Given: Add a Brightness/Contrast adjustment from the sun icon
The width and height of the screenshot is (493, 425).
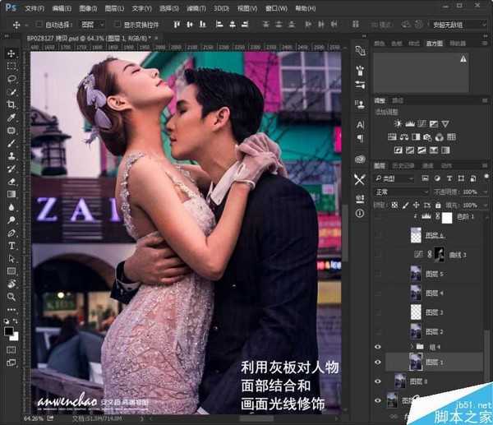Looking at the screenshot, I should tap(399, 123).
